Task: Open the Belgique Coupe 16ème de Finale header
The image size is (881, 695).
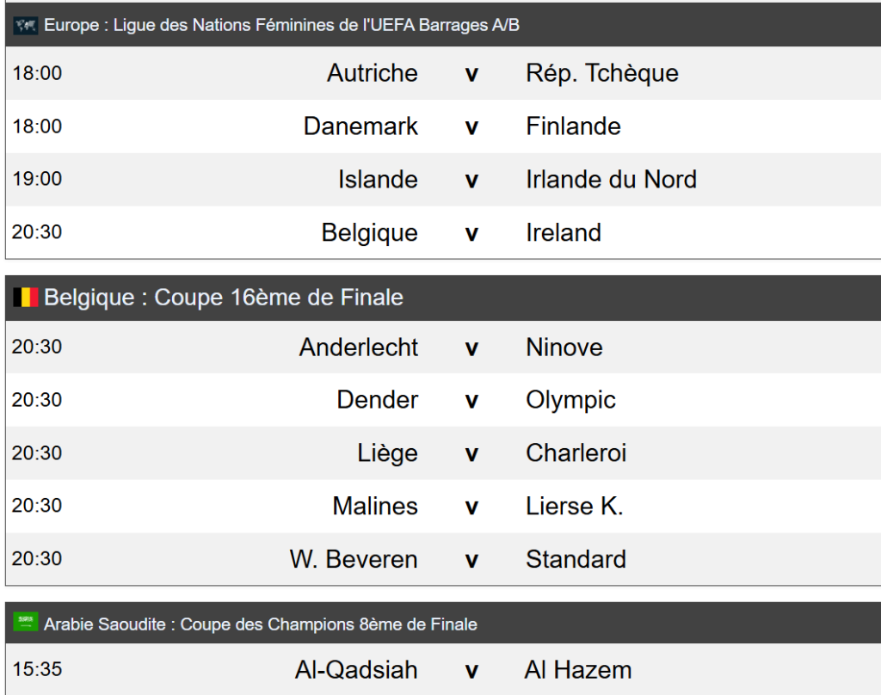Action: (x=224, y=298)
